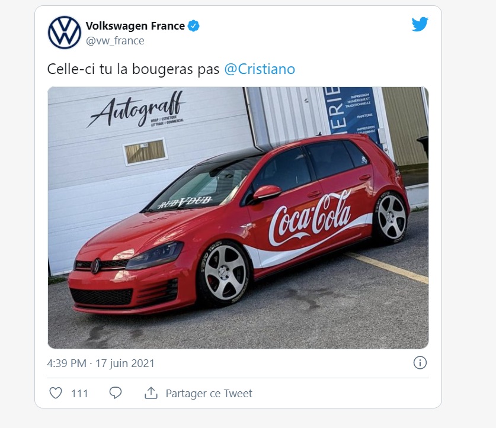The width and height of the screenshot is (496, 428).
Task: Click the VW emblem on the car's grille
Action: tap(95, 266)
